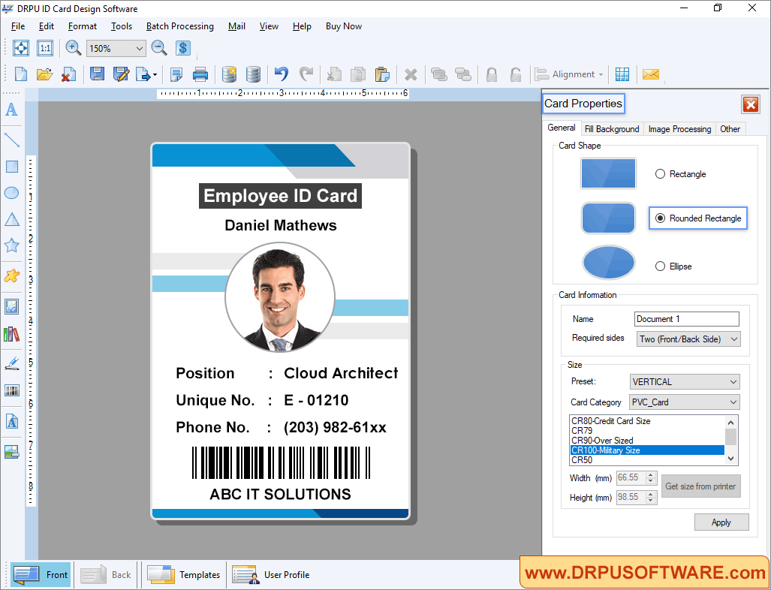The height and width of the screenshot is (590, 771).
Task: Click Get size from printer button
Action: coord(700,486)
